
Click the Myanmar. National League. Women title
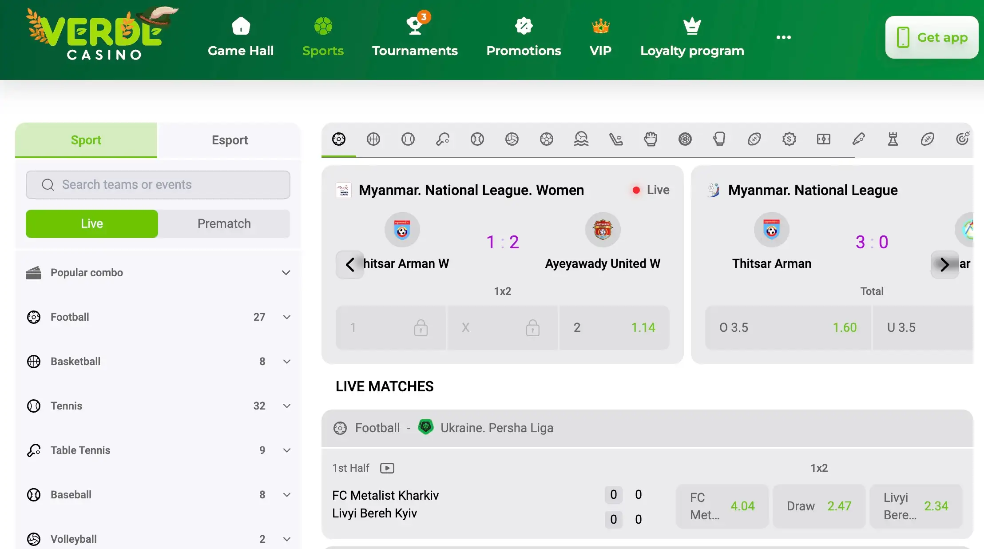pos(471,190)
